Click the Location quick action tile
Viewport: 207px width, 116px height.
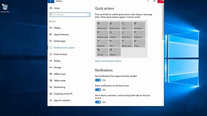point(114,34)
